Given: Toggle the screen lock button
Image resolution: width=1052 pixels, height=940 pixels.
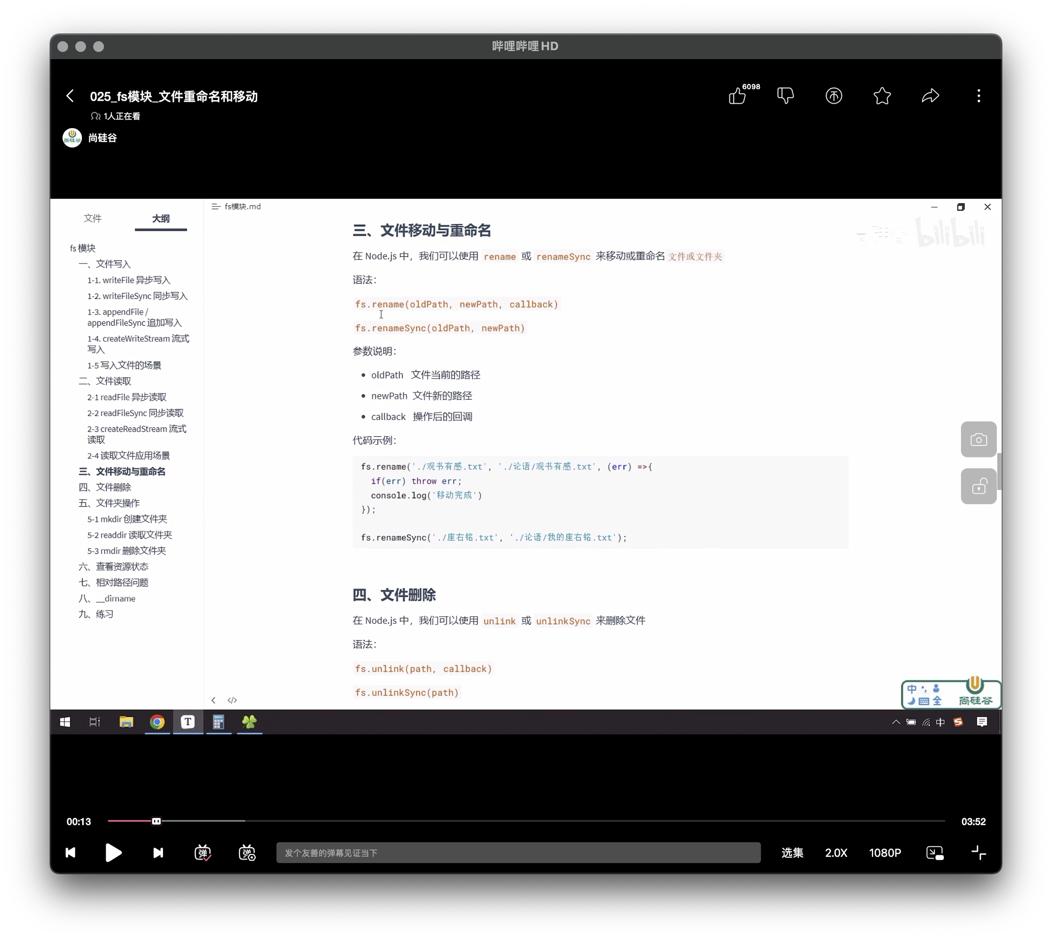Looking at the screenshot, I should pos(978,487).
